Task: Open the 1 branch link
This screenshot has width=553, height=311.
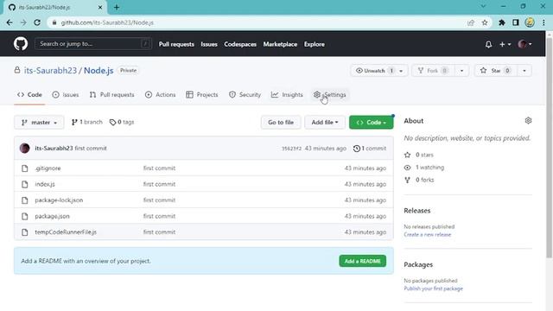Action: pos(86,122)
